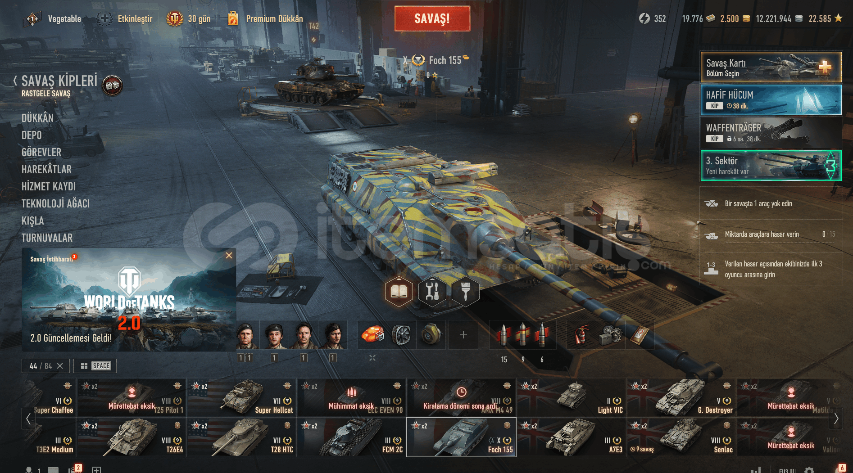Viewport: 853px width, 473px height.
Task: Open the tank repair tools icon
Action: tap(432, 292)
